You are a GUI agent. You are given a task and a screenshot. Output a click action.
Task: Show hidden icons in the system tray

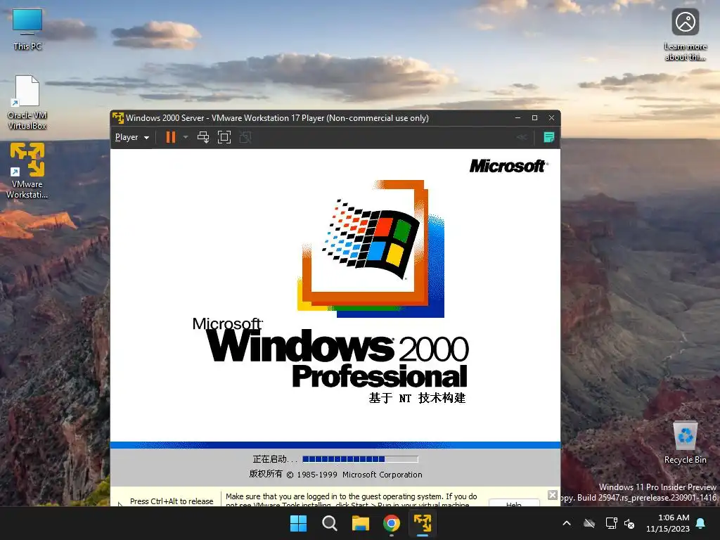click(567, 523)
